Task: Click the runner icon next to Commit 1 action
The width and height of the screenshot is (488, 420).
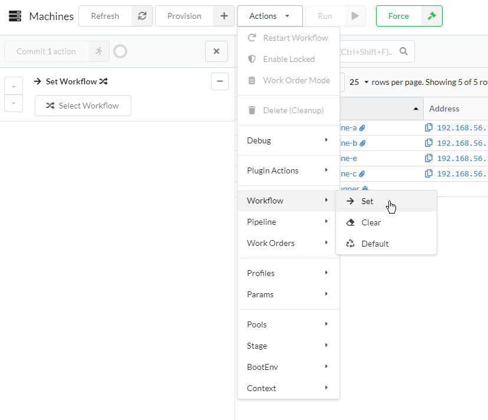Action: (99, 51)
